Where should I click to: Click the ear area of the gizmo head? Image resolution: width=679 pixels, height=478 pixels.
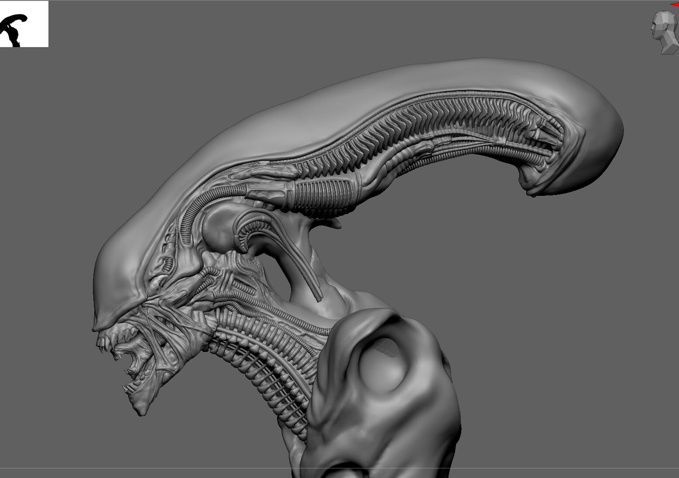[666, 26]
